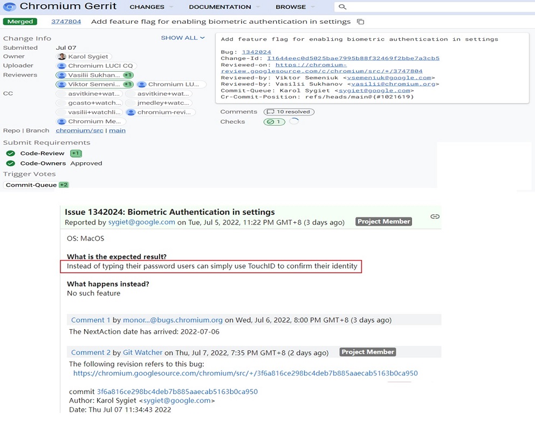Open the Change-Id I1644eec0d... link
Viewport: 535px width, 437px height.
[x=353, y=58]
